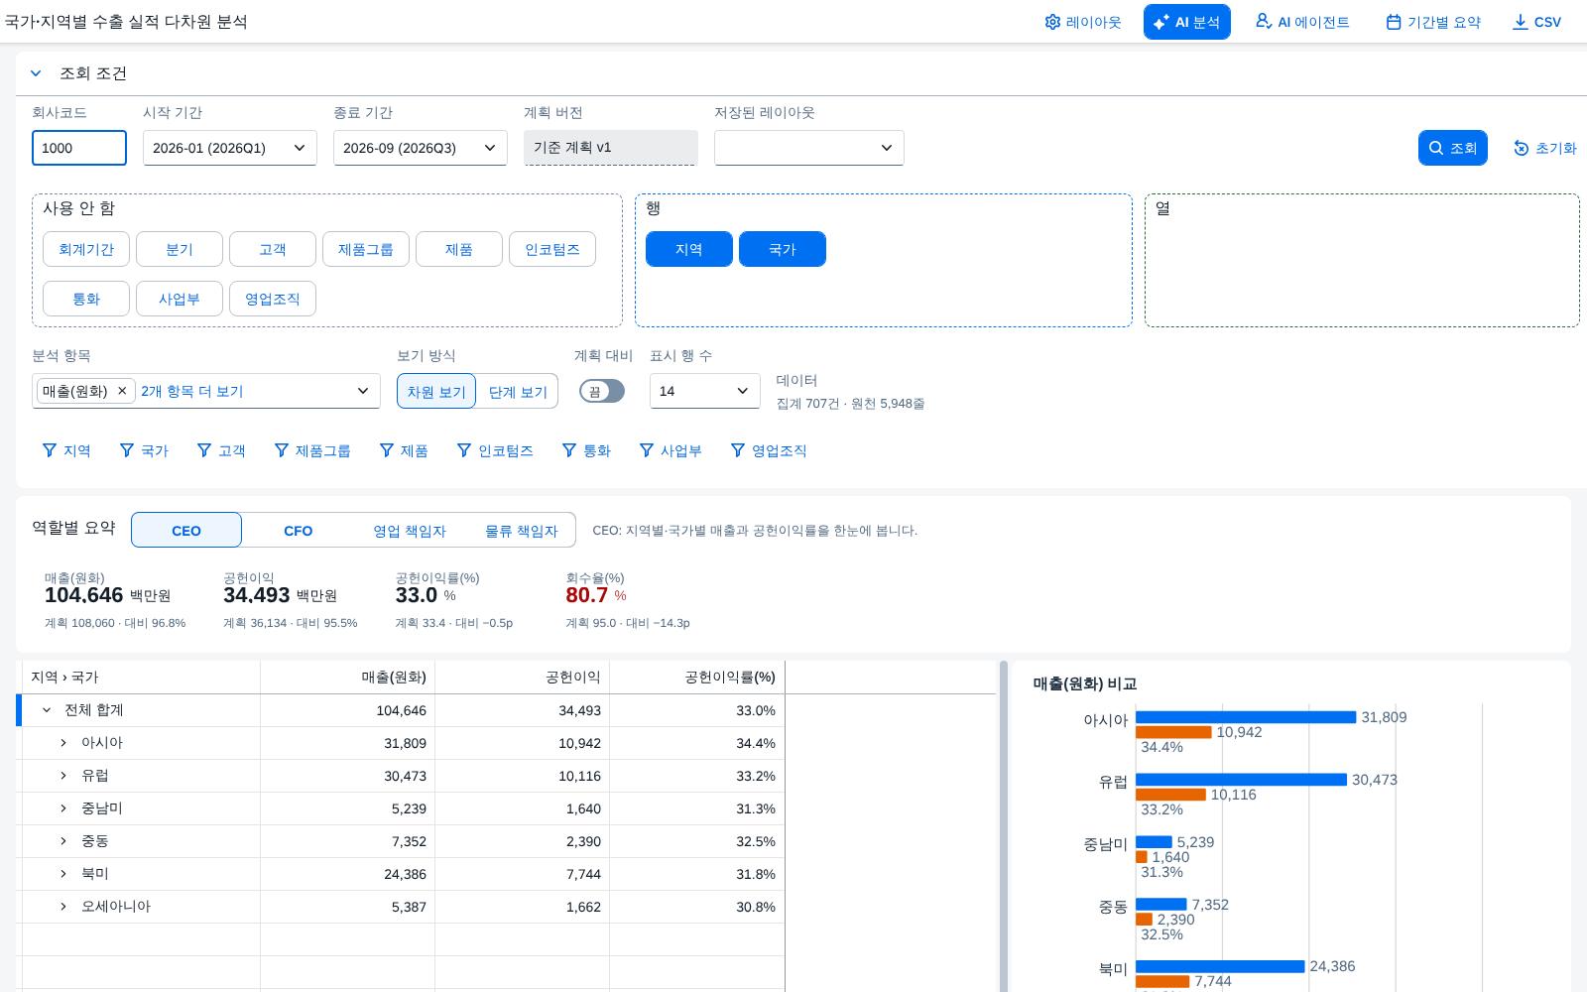Expand the 북미 row

click(x=63, y=874)
